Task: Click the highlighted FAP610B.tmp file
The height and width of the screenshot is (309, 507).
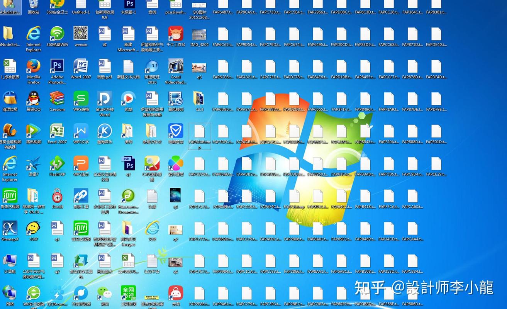Action: click(199, 132)
